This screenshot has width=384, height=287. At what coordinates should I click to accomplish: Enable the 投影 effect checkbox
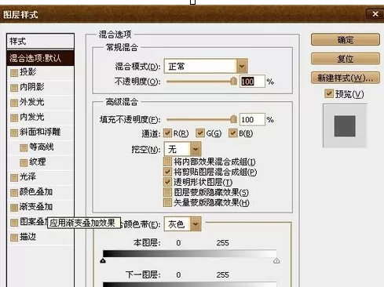coord(14,73)
